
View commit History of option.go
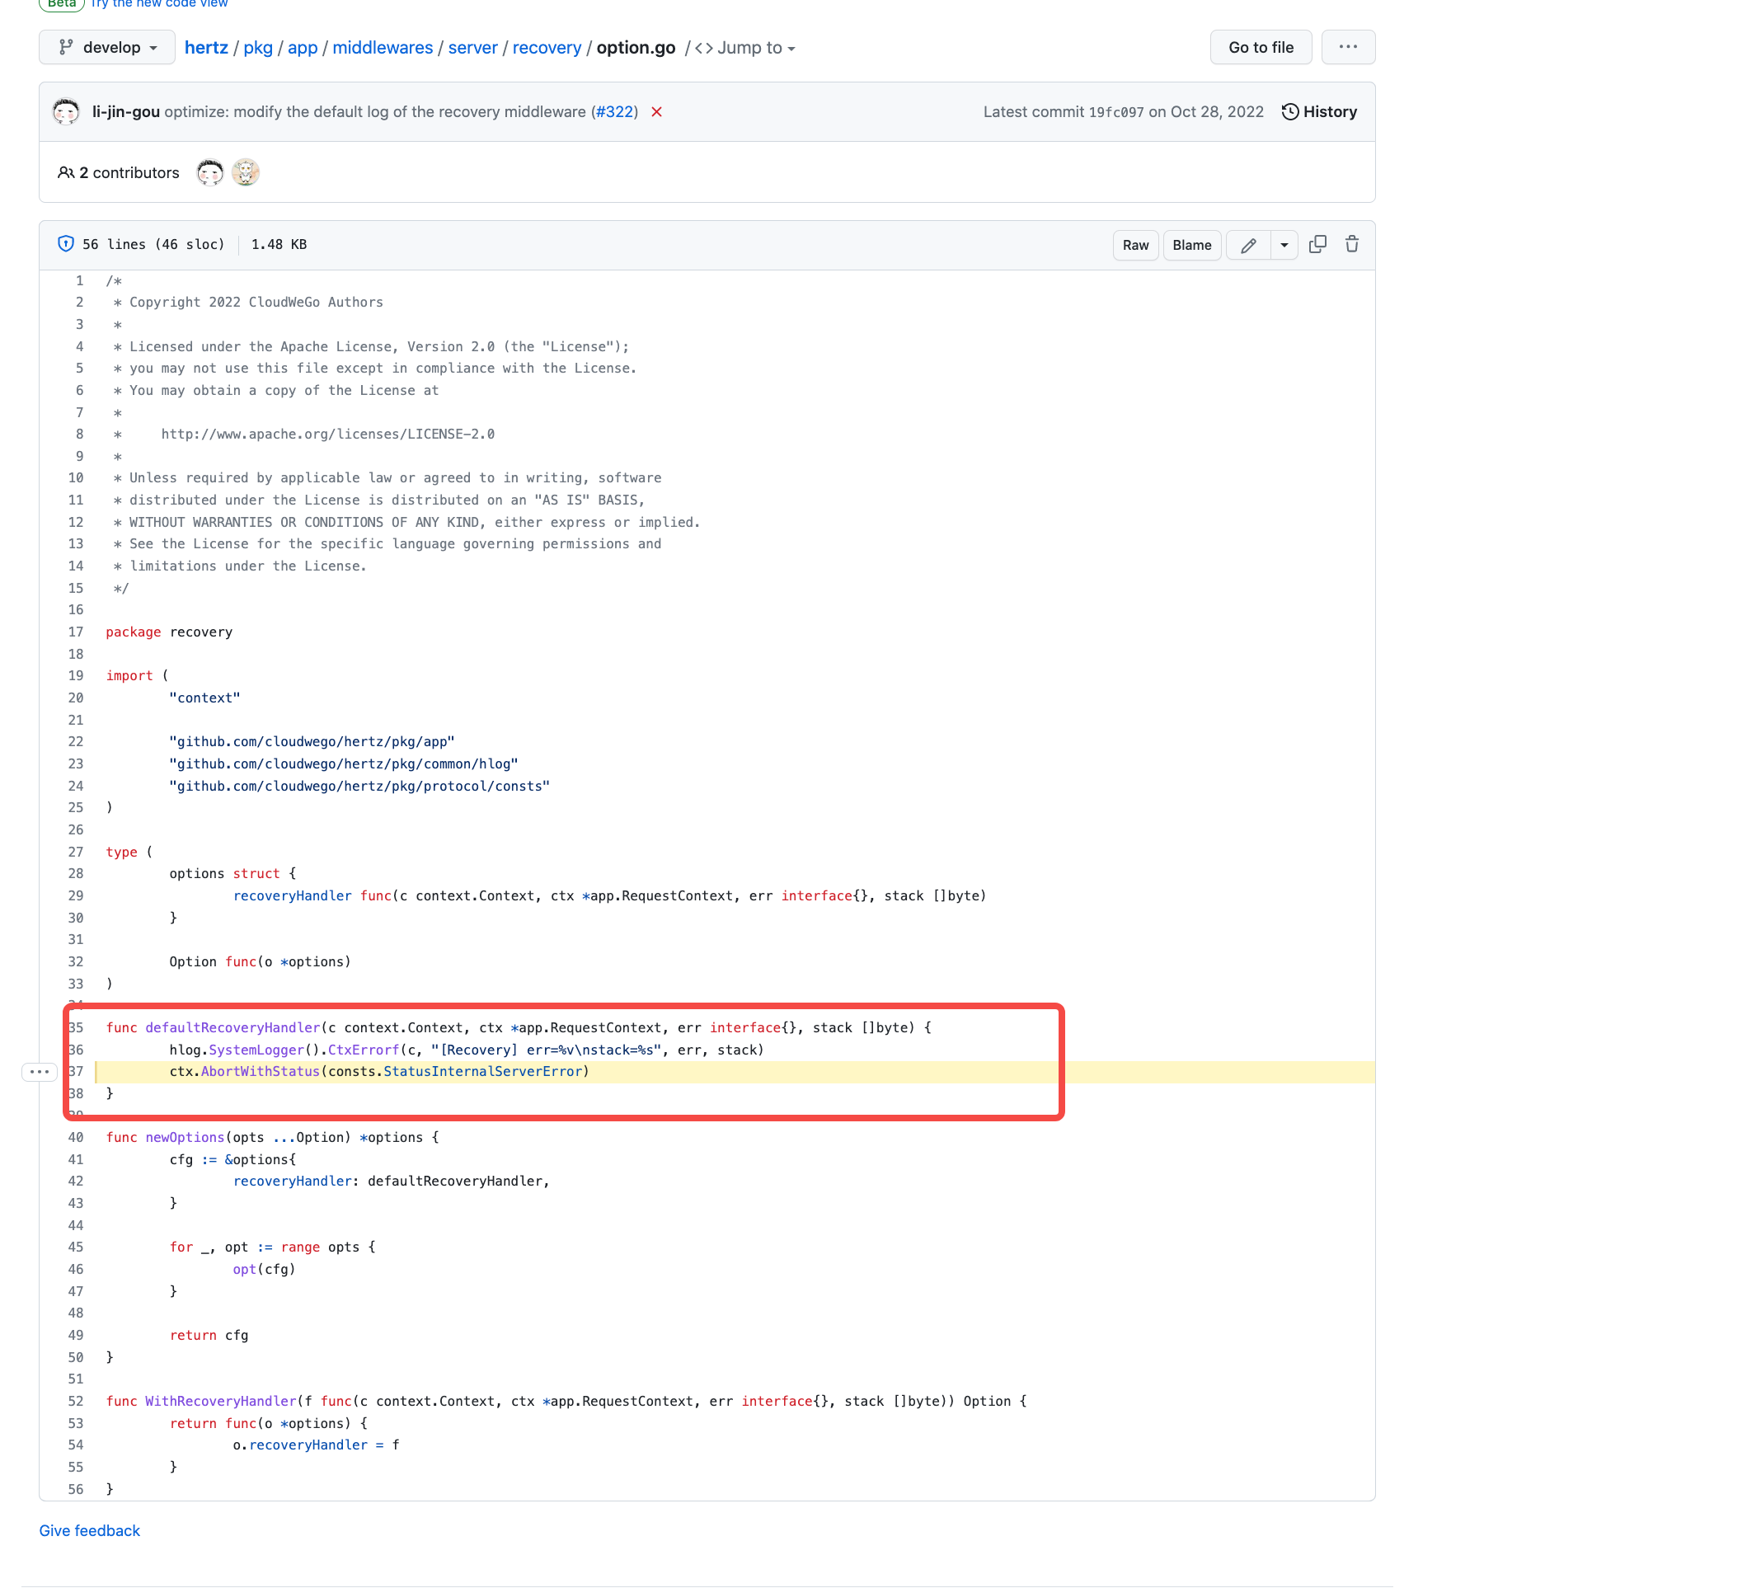1318,111
